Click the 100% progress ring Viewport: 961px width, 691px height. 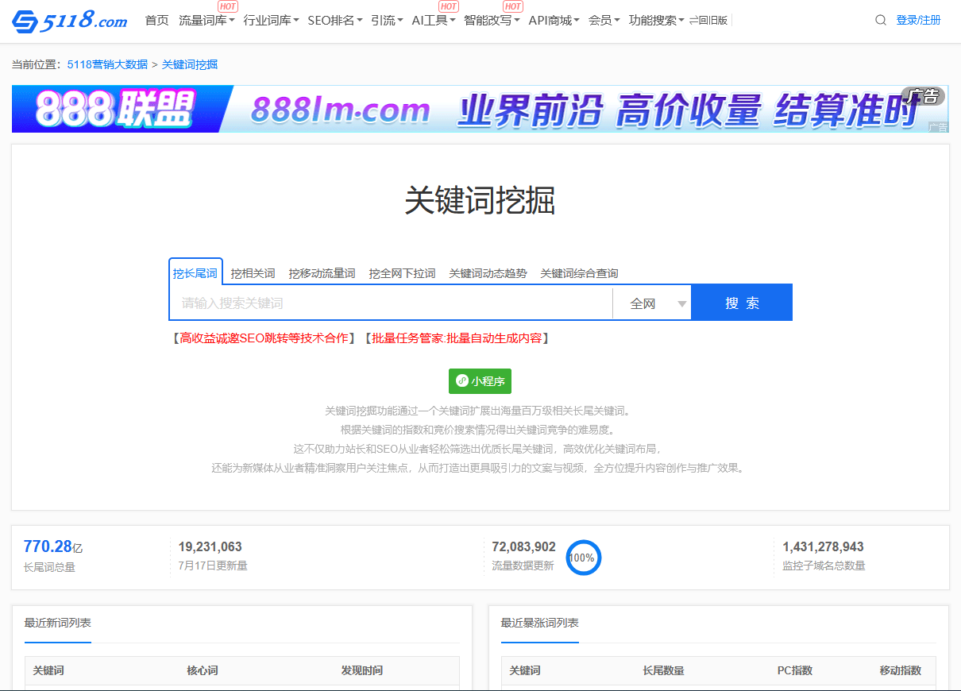[583, 558]
